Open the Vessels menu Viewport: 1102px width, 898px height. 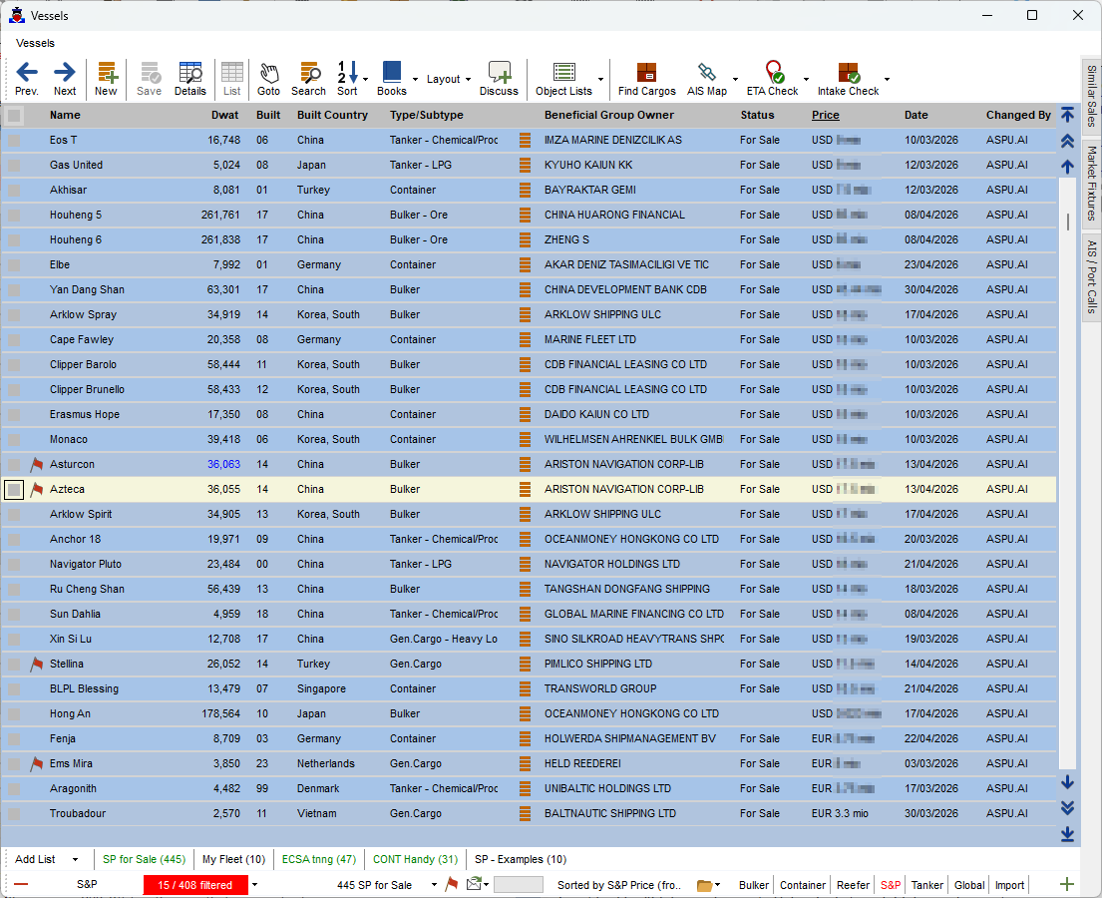(x=35, y=43)
